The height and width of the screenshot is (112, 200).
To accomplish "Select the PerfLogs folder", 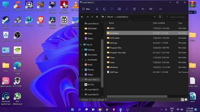I will (x=147, y=43).
